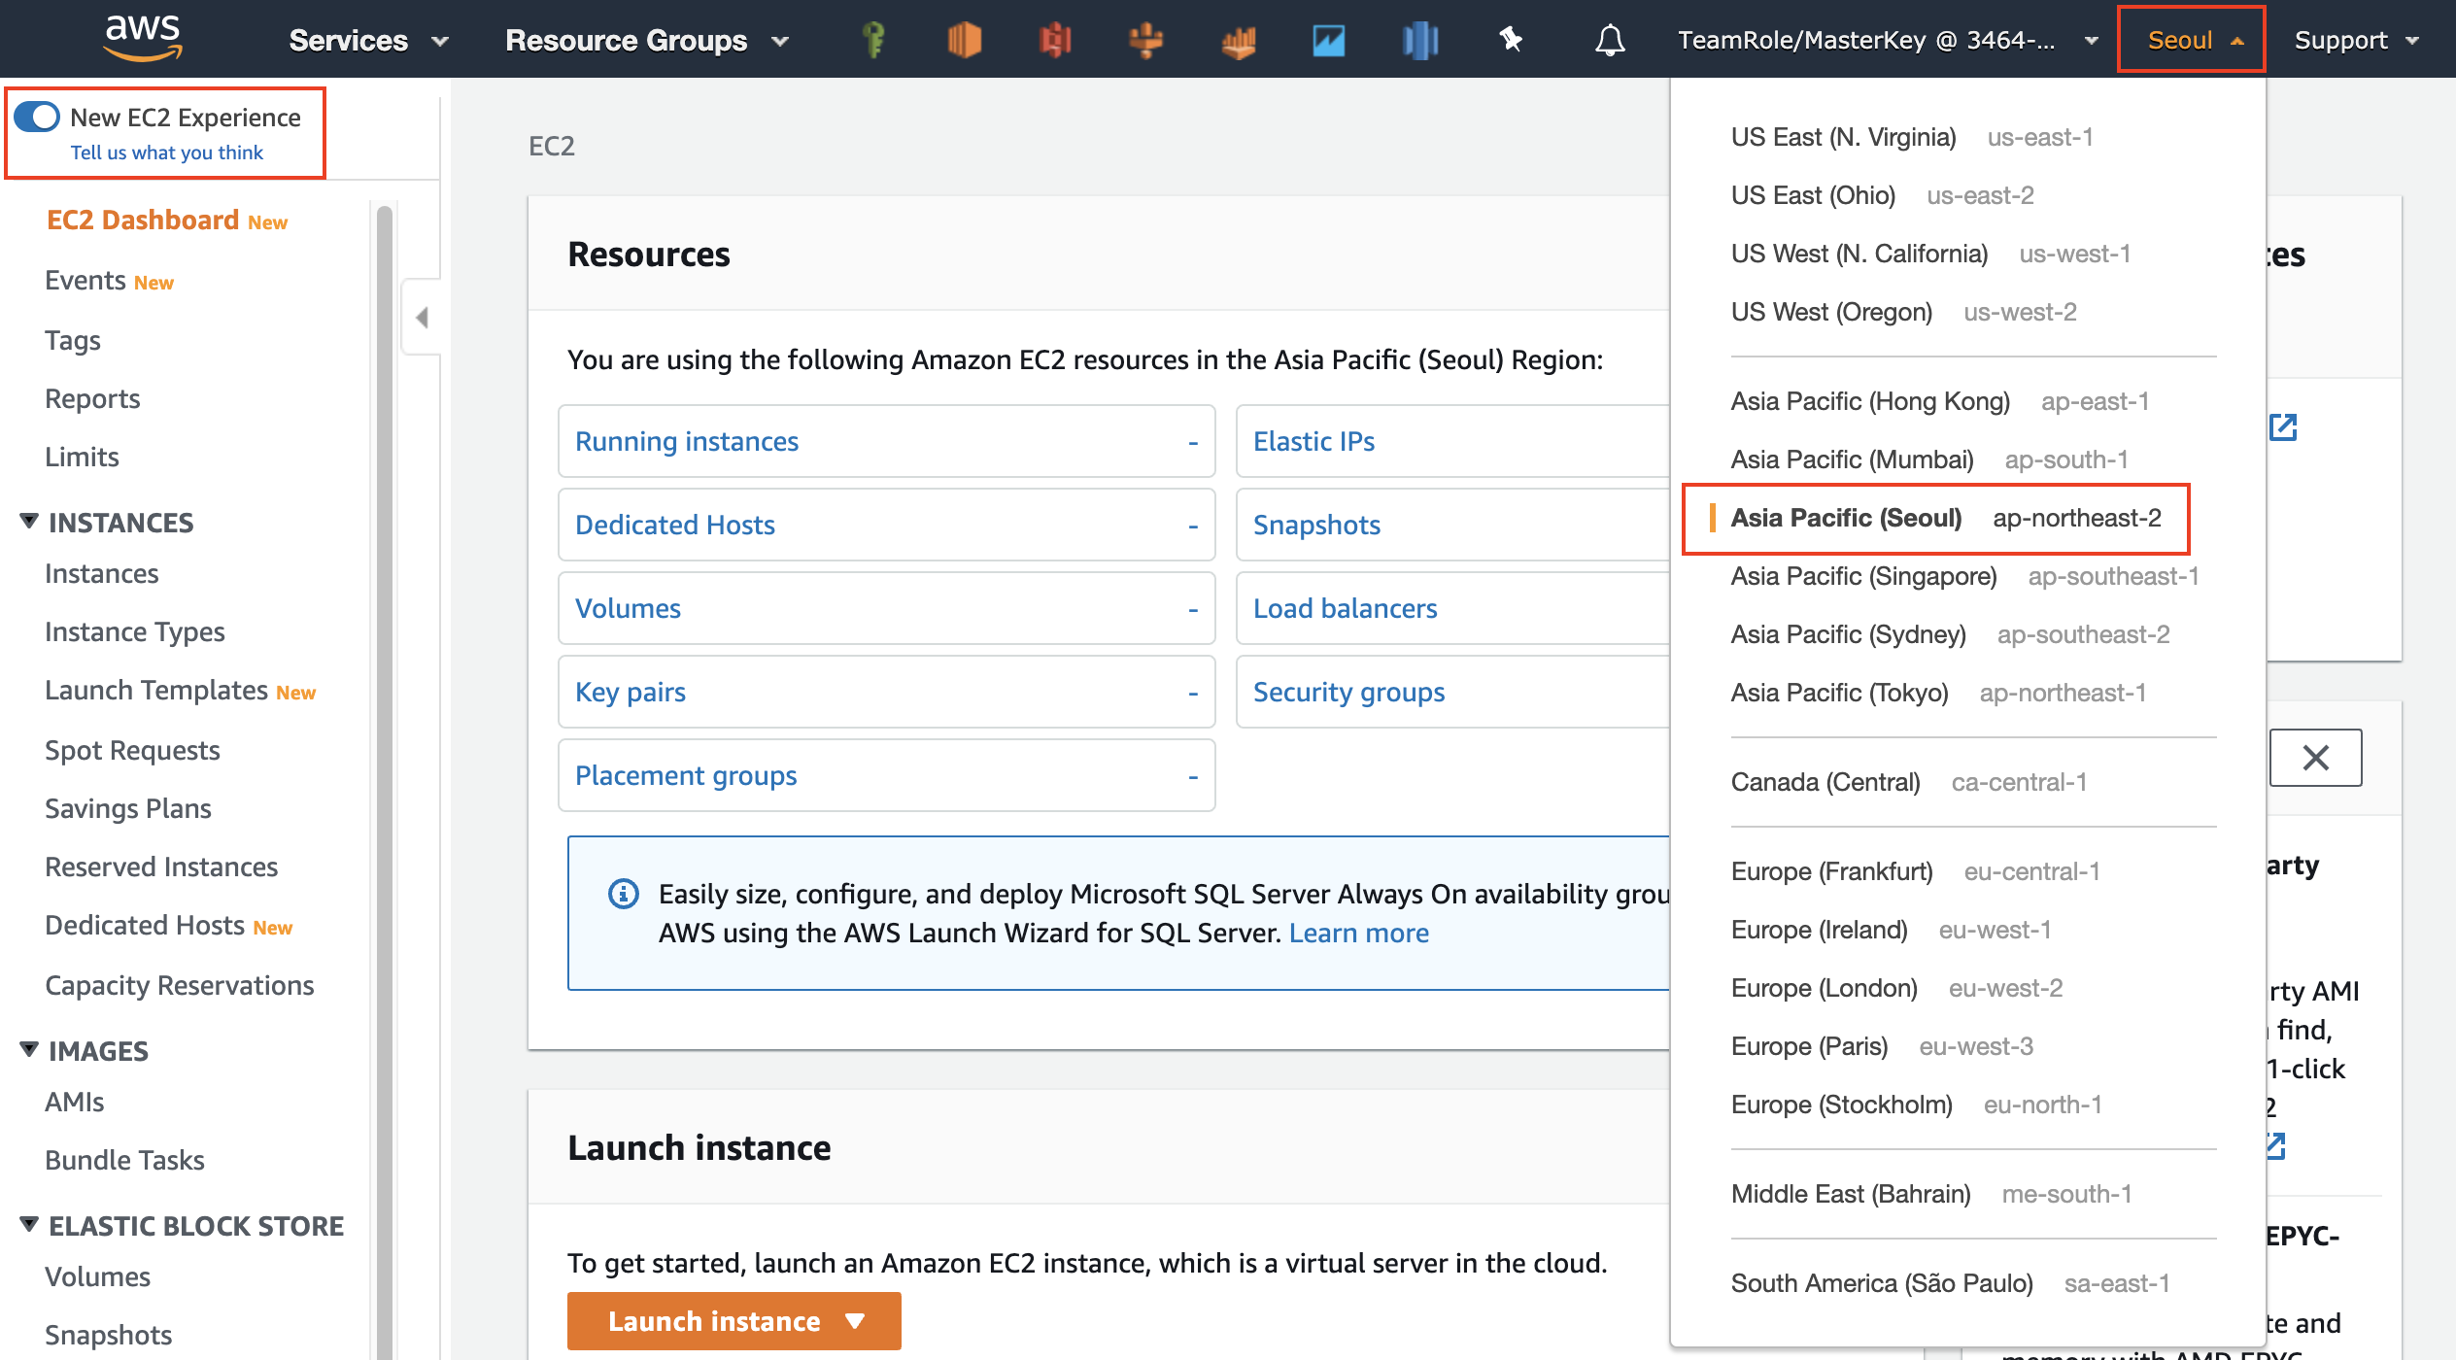
Task: Open the Running instances link
Action: click(x=687, y=441)
